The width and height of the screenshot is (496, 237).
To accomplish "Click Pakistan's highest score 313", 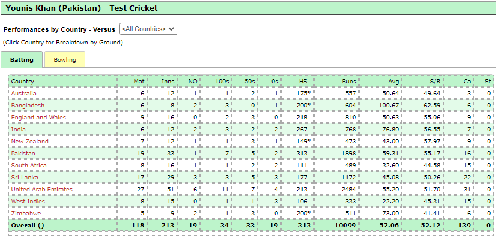I will (302, 154).
